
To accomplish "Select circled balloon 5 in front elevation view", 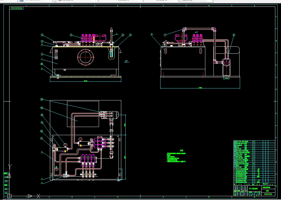I will 123,35.
